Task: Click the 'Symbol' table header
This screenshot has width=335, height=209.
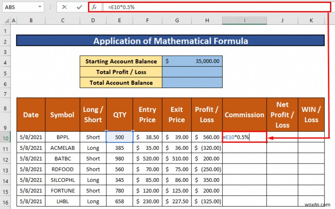Action: [x=62, y=115]
